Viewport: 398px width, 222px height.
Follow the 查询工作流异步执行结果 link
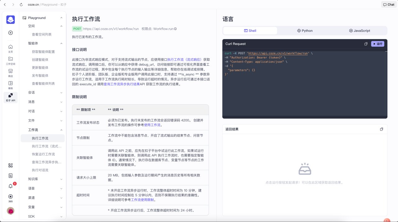[x=122, y=84]
